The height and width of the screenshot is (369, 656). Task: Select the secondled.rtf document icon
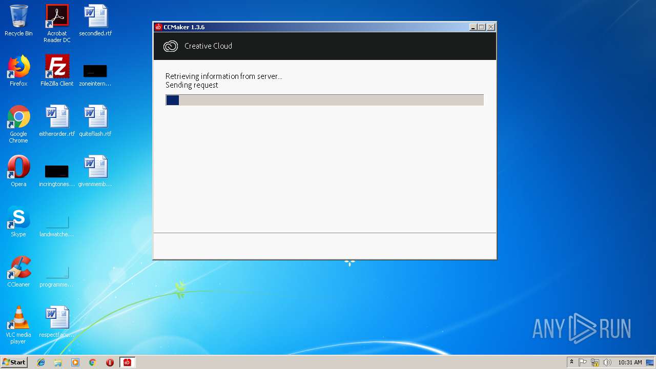[x=95, y=20]
